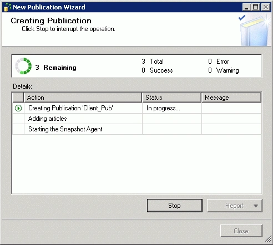273x245 pixels.
Task: Click the 'Details:' label
Action: click(22, 86)
